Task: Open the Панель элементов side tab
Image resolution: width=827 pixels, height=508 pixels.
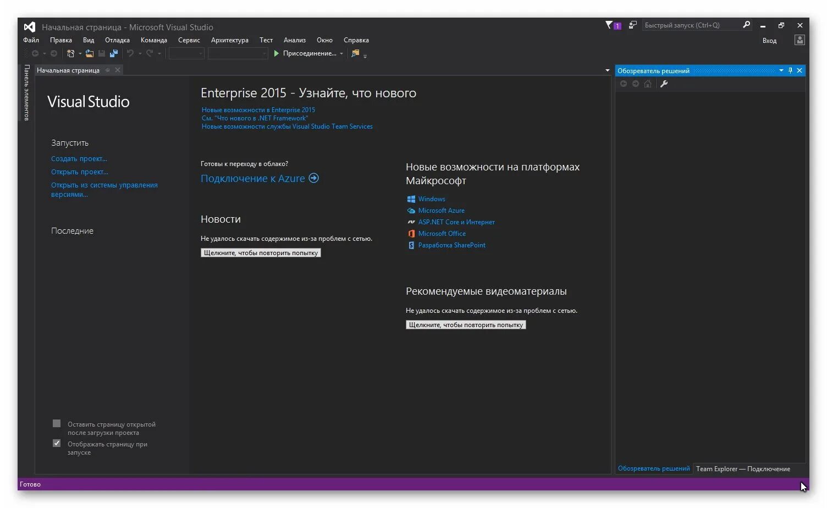Action: pyautogui.click(x=26, y=92)
